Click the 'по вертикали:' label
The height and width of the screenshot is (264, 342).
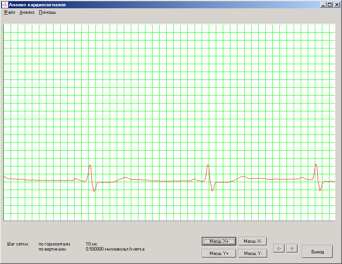(52, 249)
